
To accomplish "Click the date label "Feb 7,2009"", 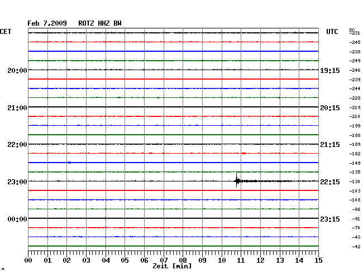I will click(47, 23).
